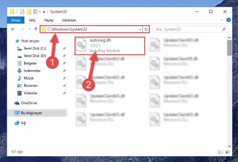Screen dimensions: 238x162
Task: Switch to the Giriş ribbon tab
Action: [x=32, y=20]
